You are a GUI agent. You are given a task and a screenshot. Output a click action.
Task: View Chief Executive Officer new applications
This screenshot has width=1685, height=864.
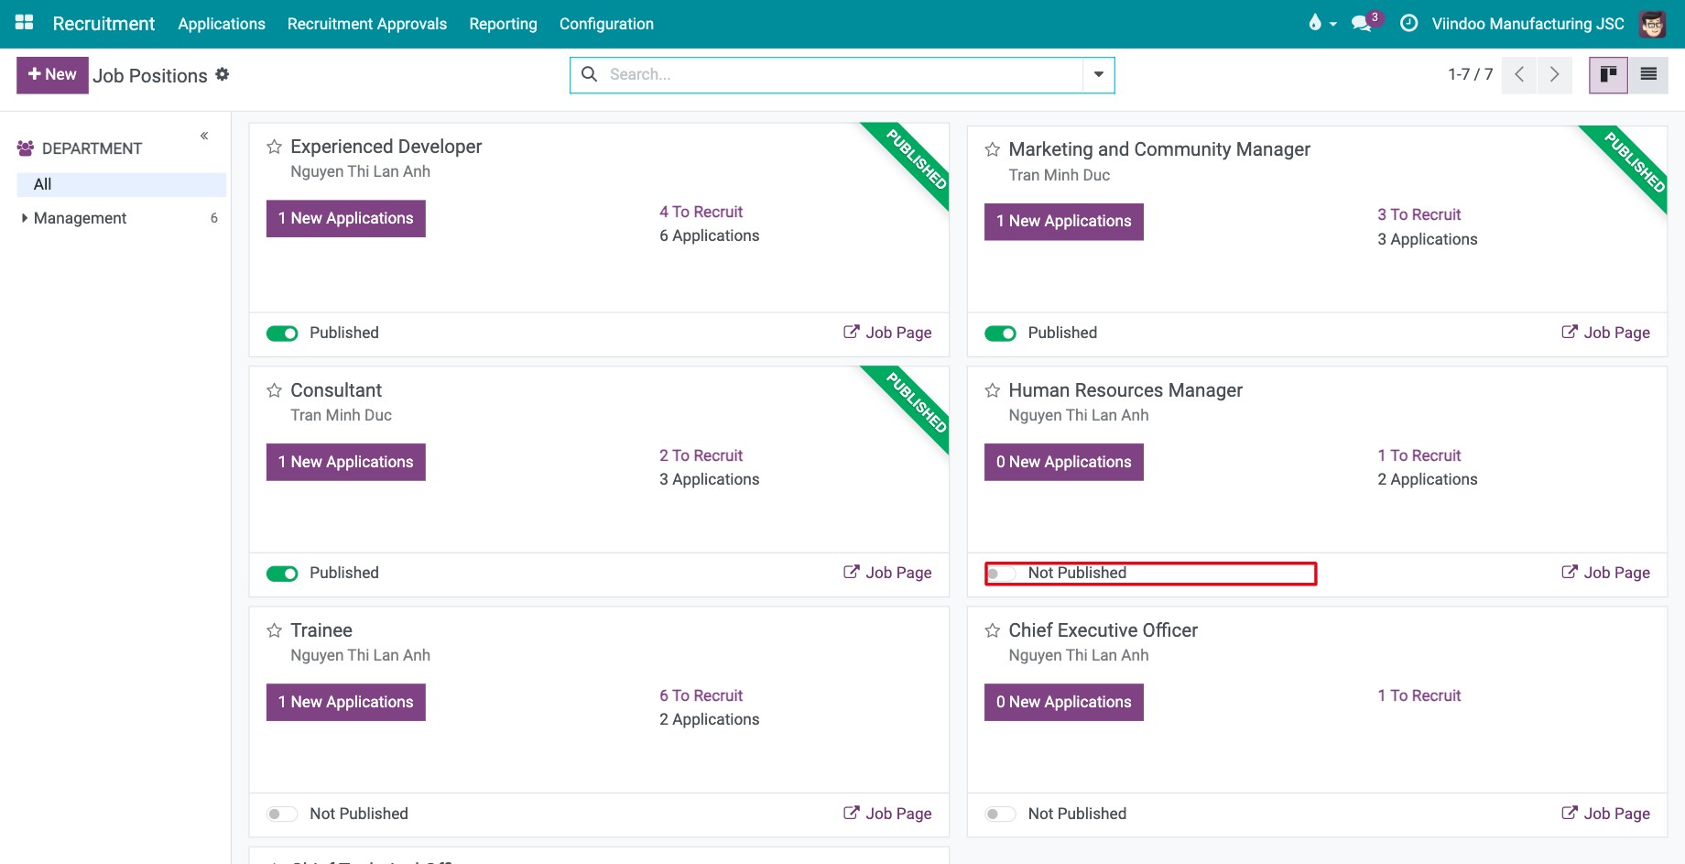pos(1064,702)
